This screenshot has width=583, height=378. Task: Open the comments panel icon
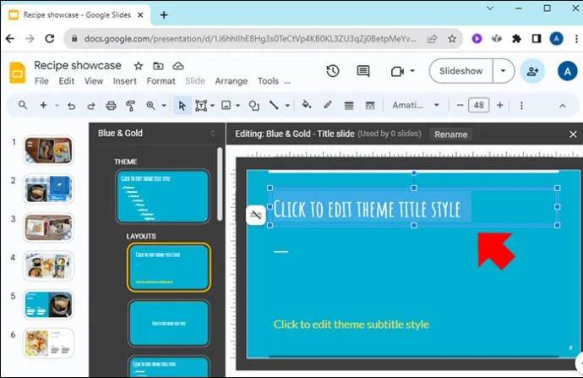362,71
